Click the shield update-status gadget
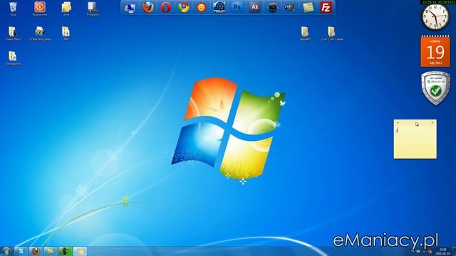 click(x=435, y=88)
